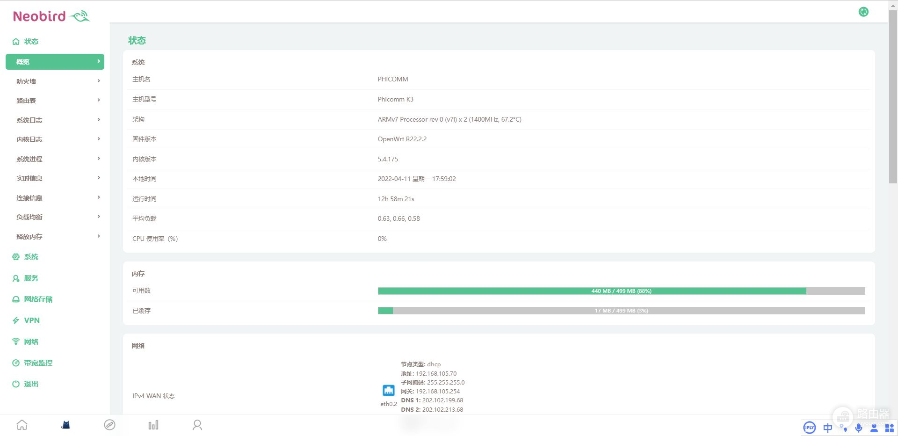The width and height of the screenshot is (898, 436).
Task: Click the hostname value PHICOMM
Action: [x=393, y=79]
